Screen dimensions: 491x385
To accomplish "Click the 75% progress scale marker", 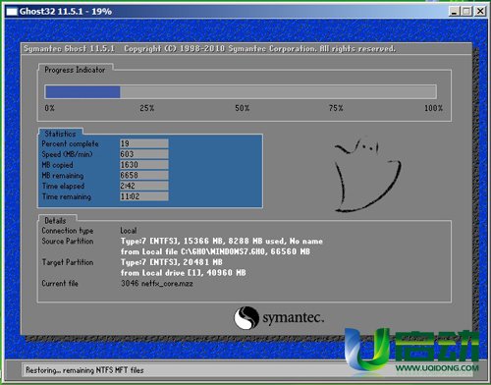I will pos(336,108).
